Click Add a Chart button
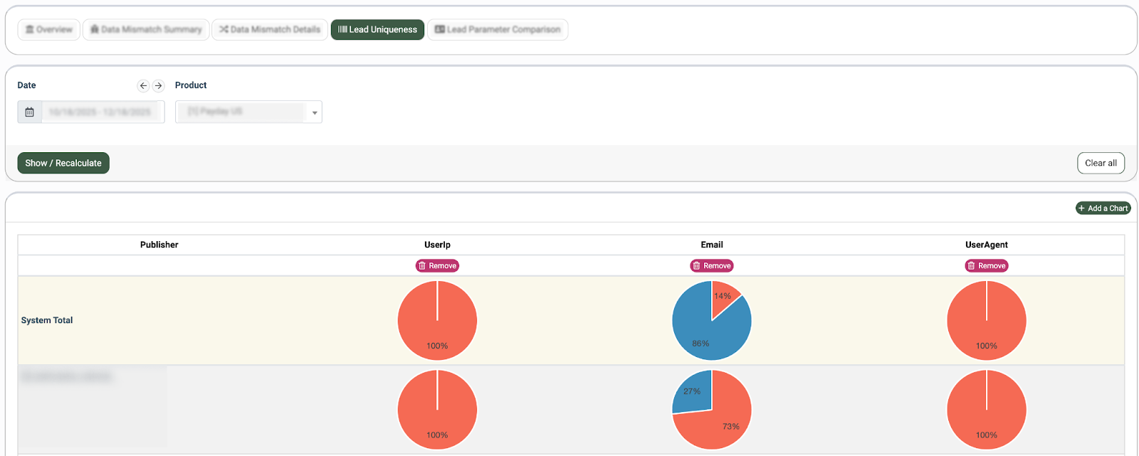Viewport: 1139px width, 456px height. tap(1103, 208)
